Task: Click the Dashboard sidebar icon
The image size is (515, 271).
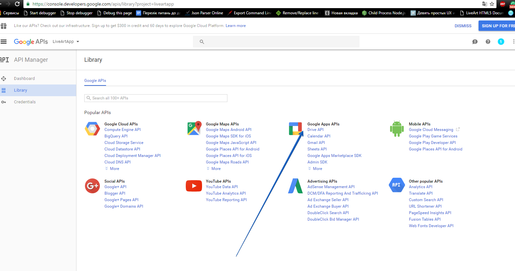Action: [x=4, y=79]
